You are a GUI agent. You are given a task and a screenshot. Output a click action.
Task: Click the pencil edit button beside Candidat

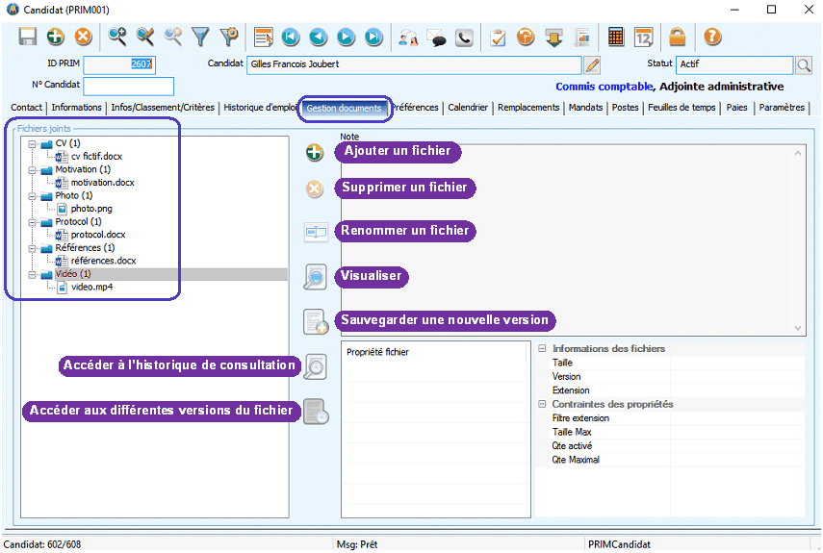coord(593,65)
